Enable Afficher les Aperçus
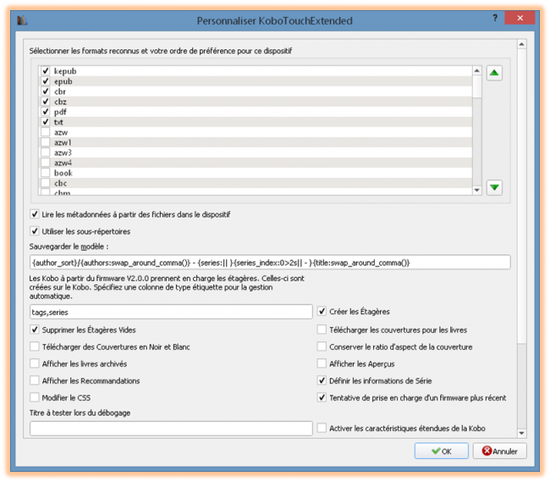 click(322, 363)
